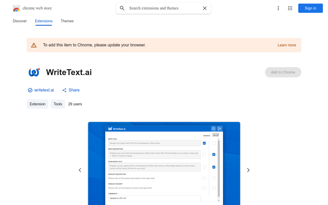Toggle the Open Graph Text factual errors checkbox
The width and height of the screenshot is (328, 205).
tap(214, 167)
